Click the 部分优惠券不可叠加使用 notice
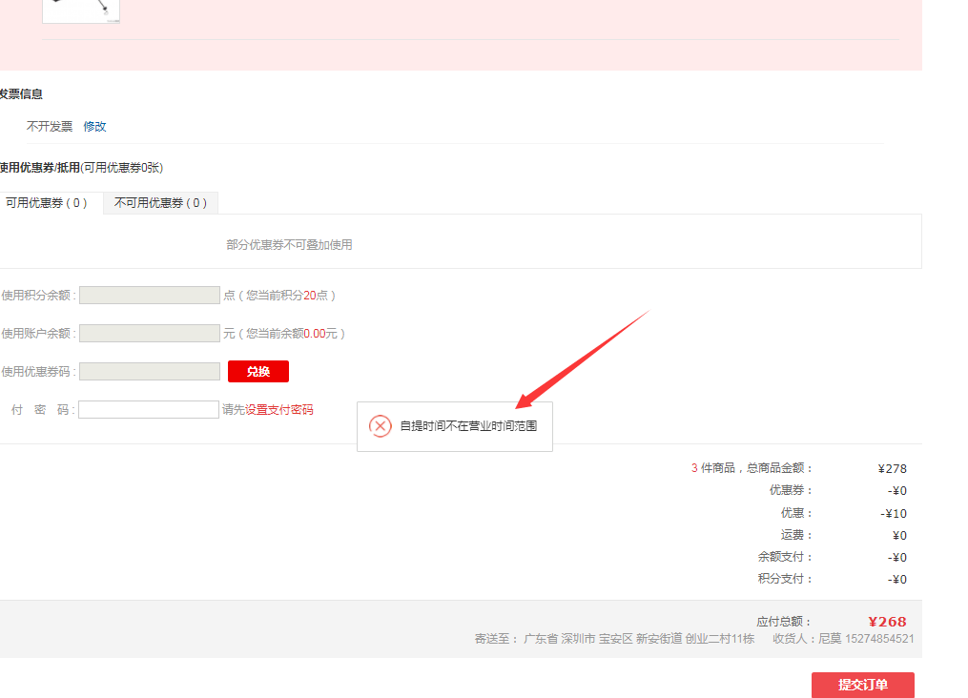This screenshot has width=968, height=698. pyautogui.click(x=289, y=245)
